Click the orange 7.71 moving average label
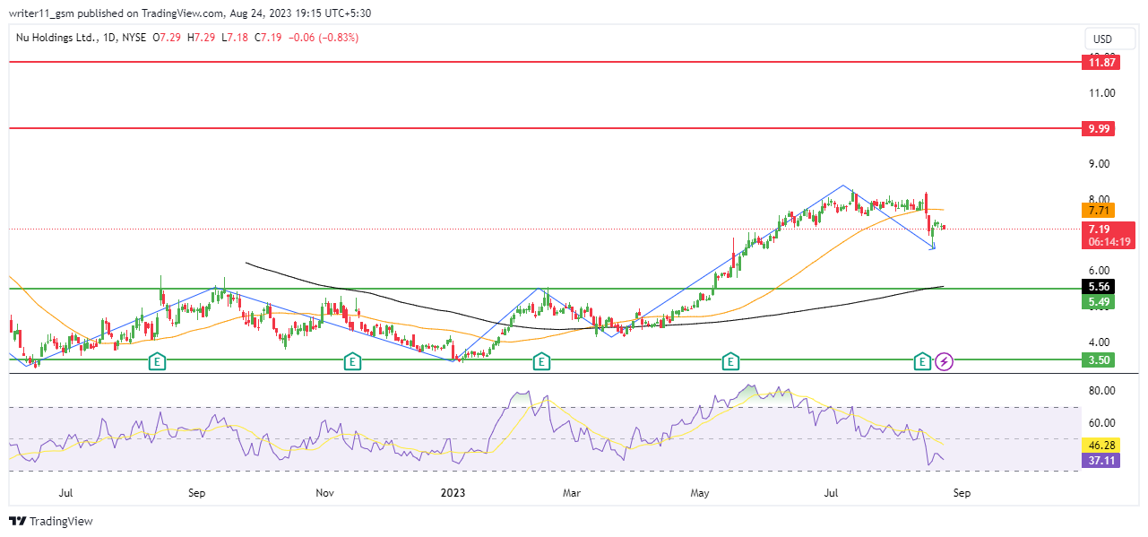 (1098, 210)
